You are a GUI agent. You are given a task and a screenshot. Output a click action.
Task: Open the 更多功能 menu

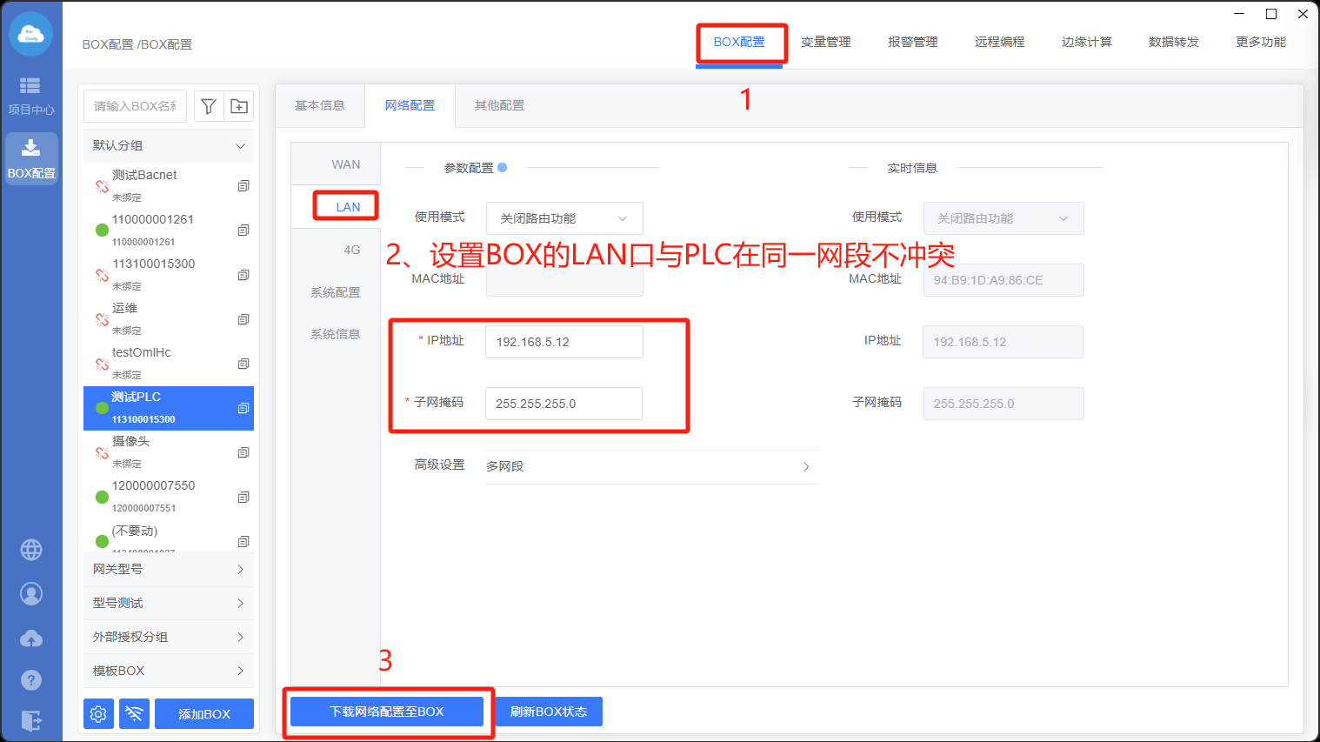click(1261, 42)
